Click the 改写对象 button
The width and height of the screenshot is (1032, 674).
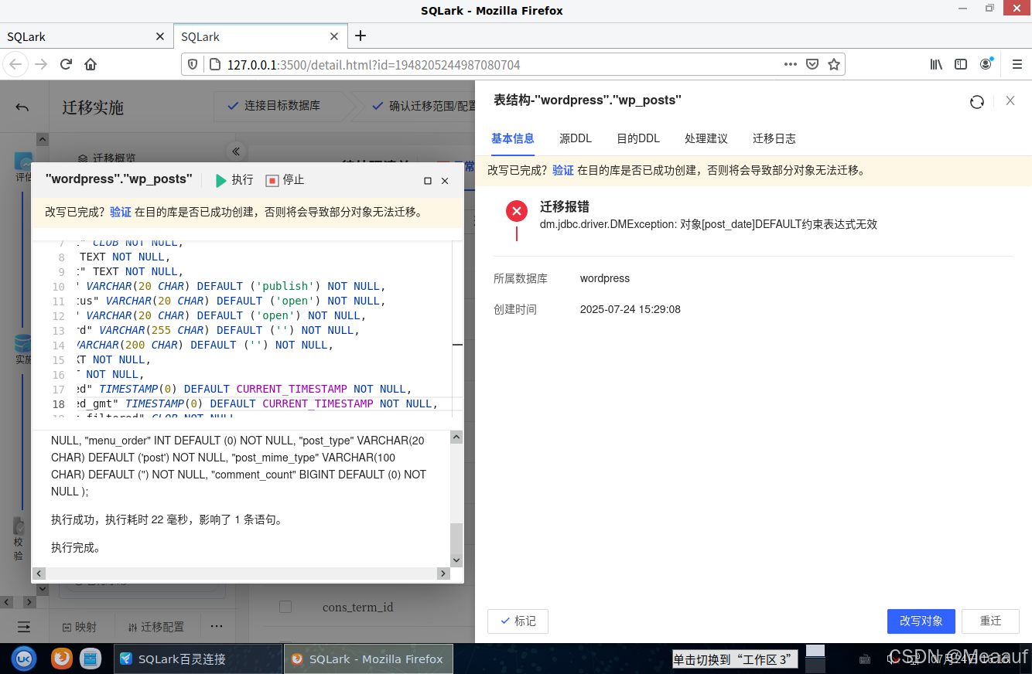[x=921, y=621]
